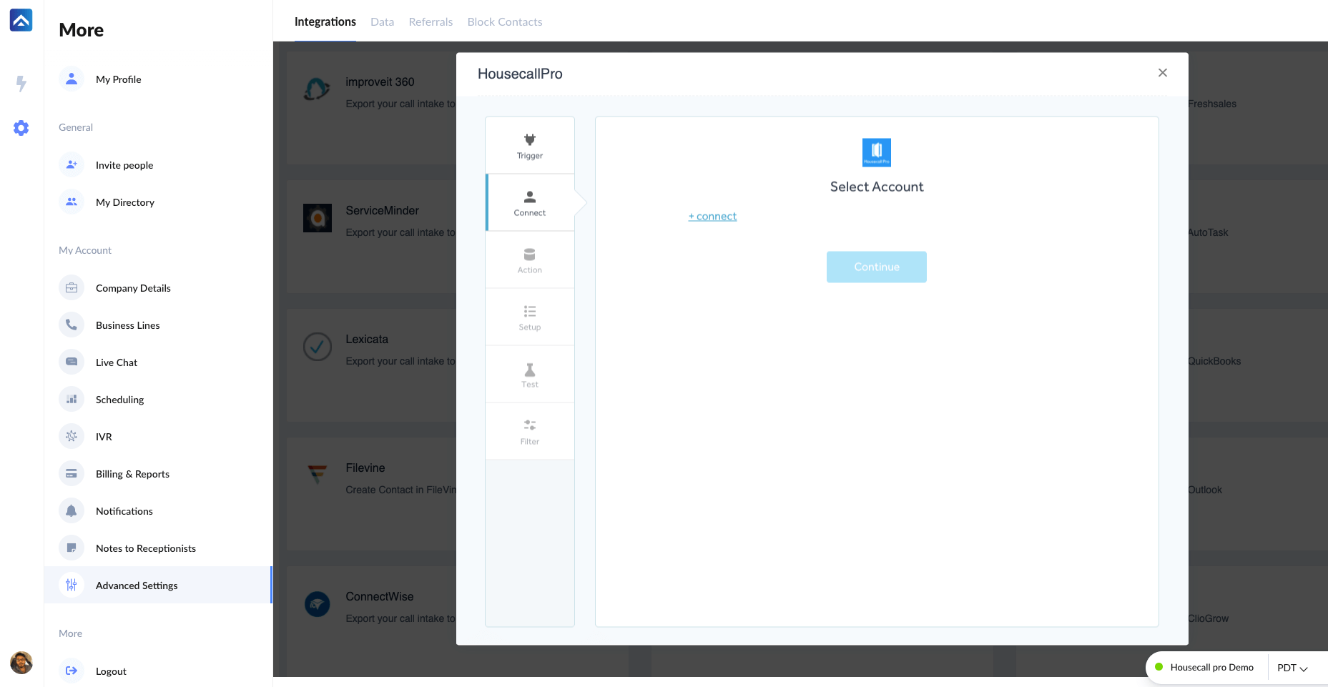This screenshot has height=687, width=1328.
Task: Click the Notes to Receptionists note icon
Action: (72, 548)
